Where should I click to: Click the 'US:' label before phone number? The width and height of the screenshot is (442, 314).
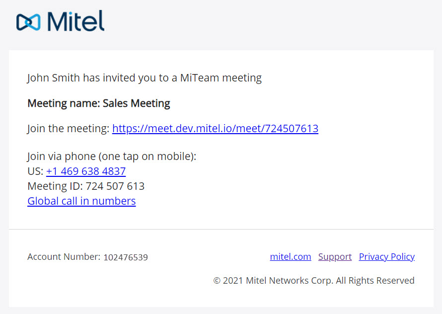coord(36,171)
